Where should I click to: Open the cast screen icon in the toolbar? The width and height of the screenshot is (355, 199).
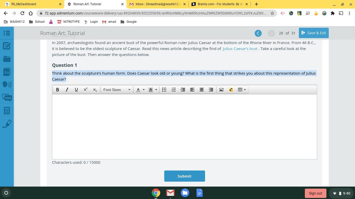(x=341, y=13)
